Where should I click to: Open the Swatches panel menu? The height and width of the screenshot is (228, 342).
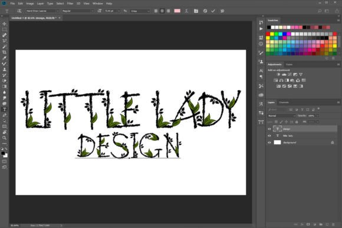[338, 20]
